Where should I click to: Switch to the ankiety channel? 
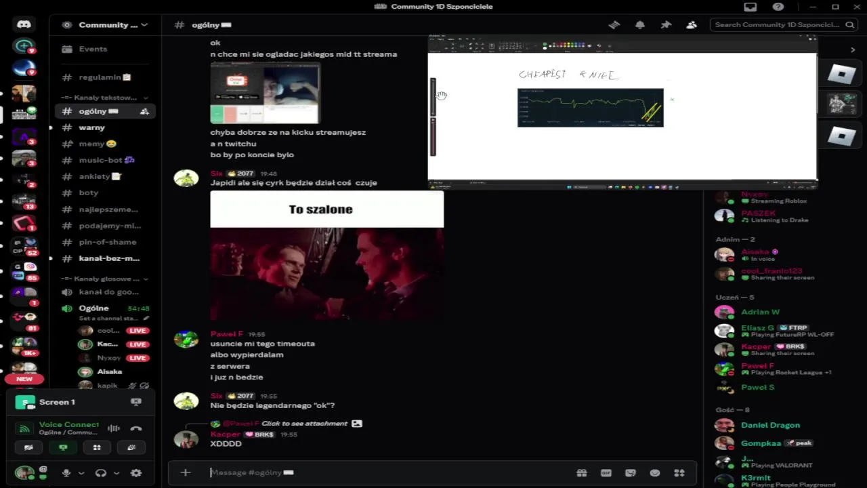pos(105,176)
